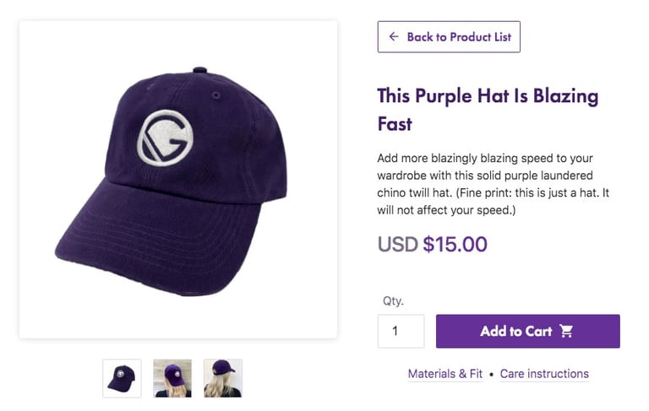Image resolution: width=649 pixels, height=411 pixels.
Task: Open the Materials & Fit link
Action: (x=444, y=374)
